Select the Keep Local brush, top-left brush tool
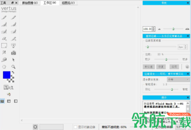 pyautogui.click(x=4, y=17)
